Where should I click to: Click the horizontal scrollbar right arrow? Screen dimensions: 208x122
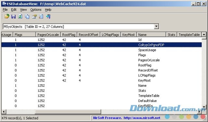199,112
